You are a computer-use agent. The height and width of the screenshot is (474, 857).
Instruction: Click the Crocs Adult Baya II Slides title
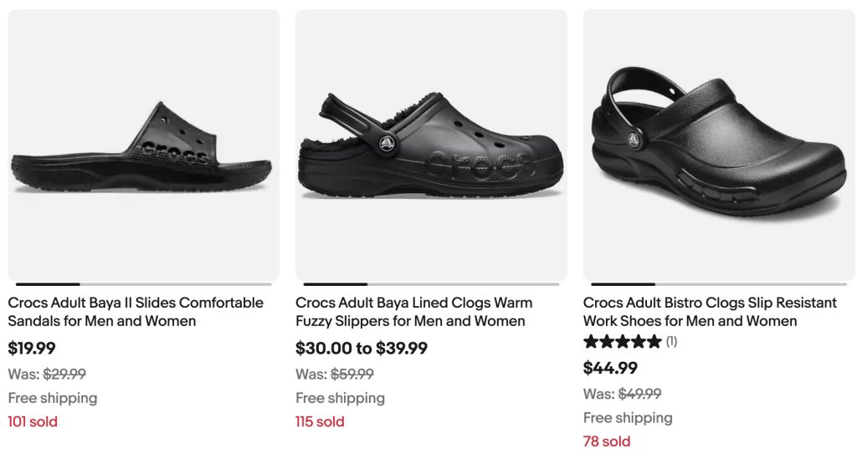[136, 312]
